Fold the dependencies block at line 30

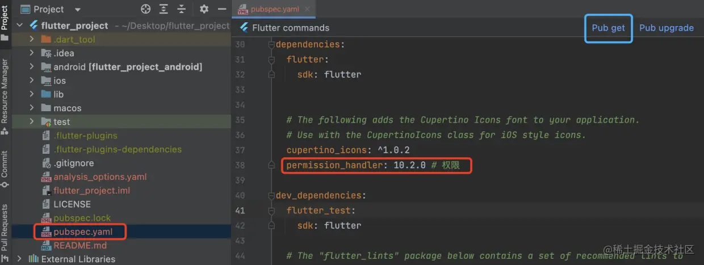272,44
